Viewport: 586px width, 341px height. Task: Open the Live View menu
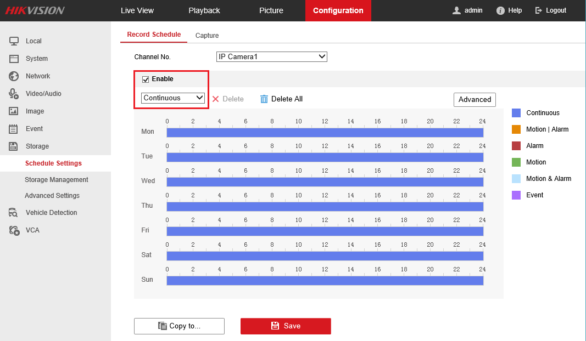point(137,10)
